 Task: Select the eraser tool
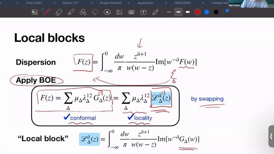point(59,12)
